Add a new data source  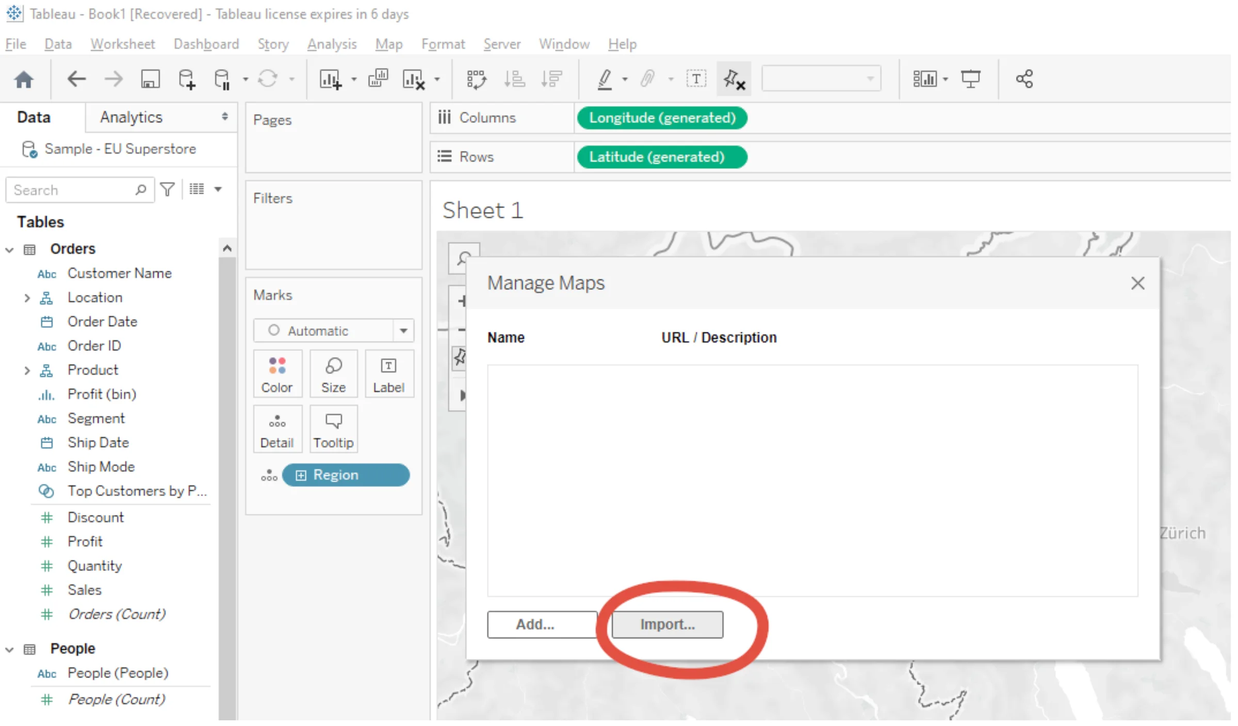point(187,79)
